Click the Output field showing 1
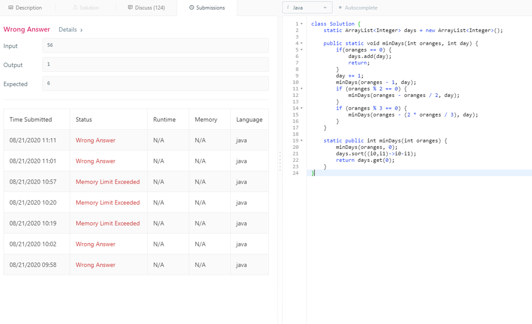The image size is (532, 324). (x=155, y=64)
